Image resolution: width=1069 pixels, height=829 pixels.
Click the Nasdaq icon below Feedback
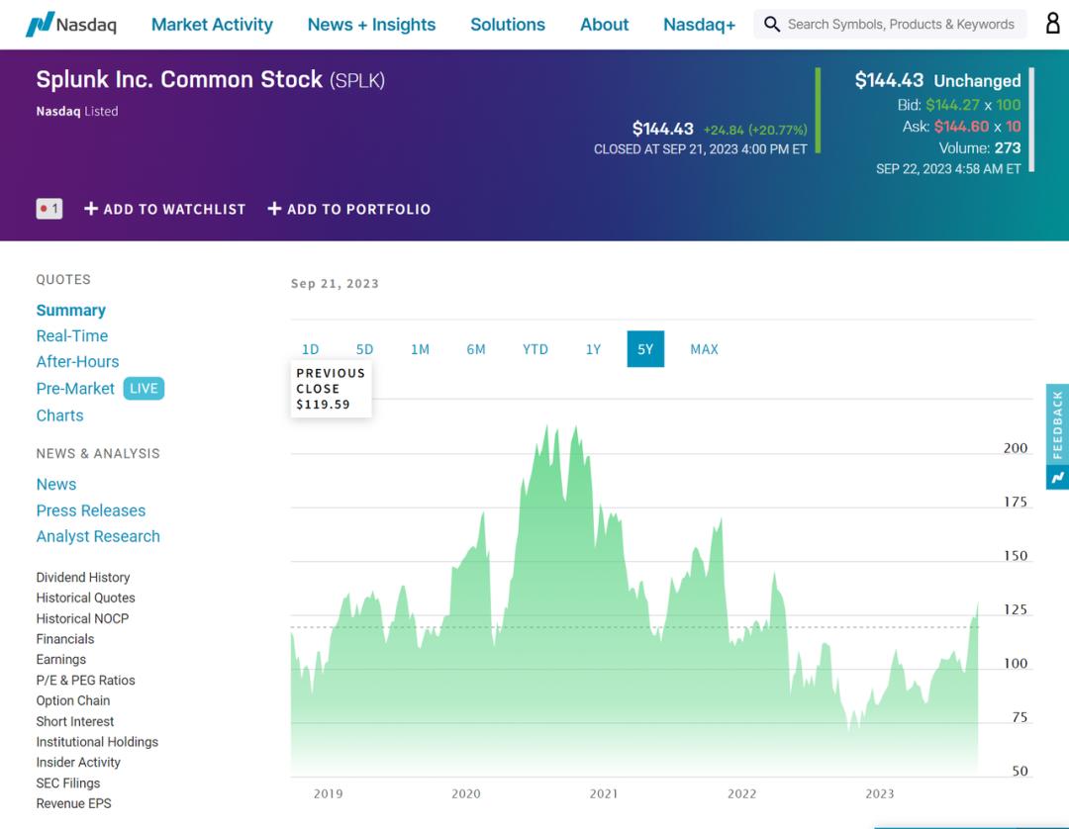pos(1057,478)
